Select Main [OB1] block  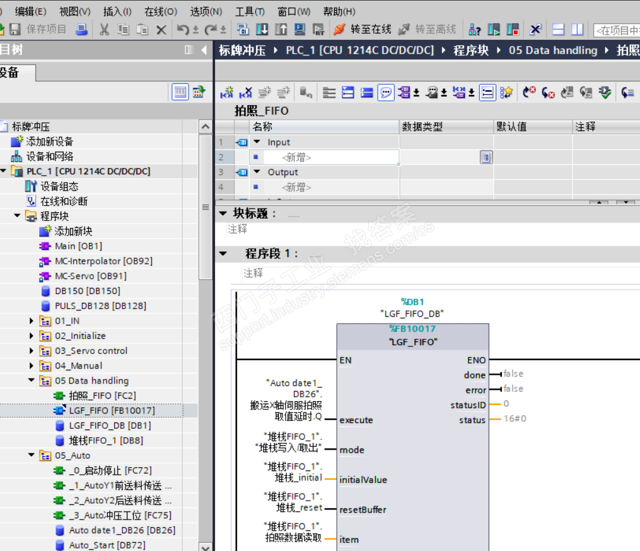click(78, 246)
